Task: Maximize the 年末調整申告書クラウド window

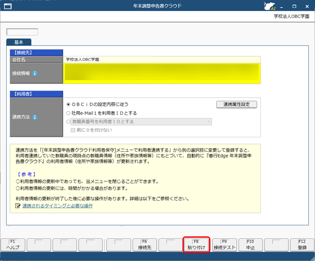Action: tap(294, 6)
